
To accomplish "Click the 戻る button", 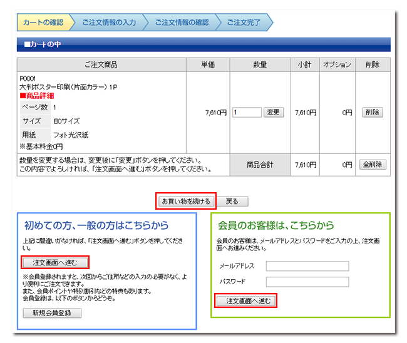I will tap(232, 202).
